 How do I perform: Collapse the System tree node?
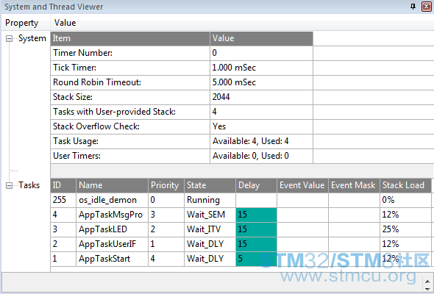9,38
